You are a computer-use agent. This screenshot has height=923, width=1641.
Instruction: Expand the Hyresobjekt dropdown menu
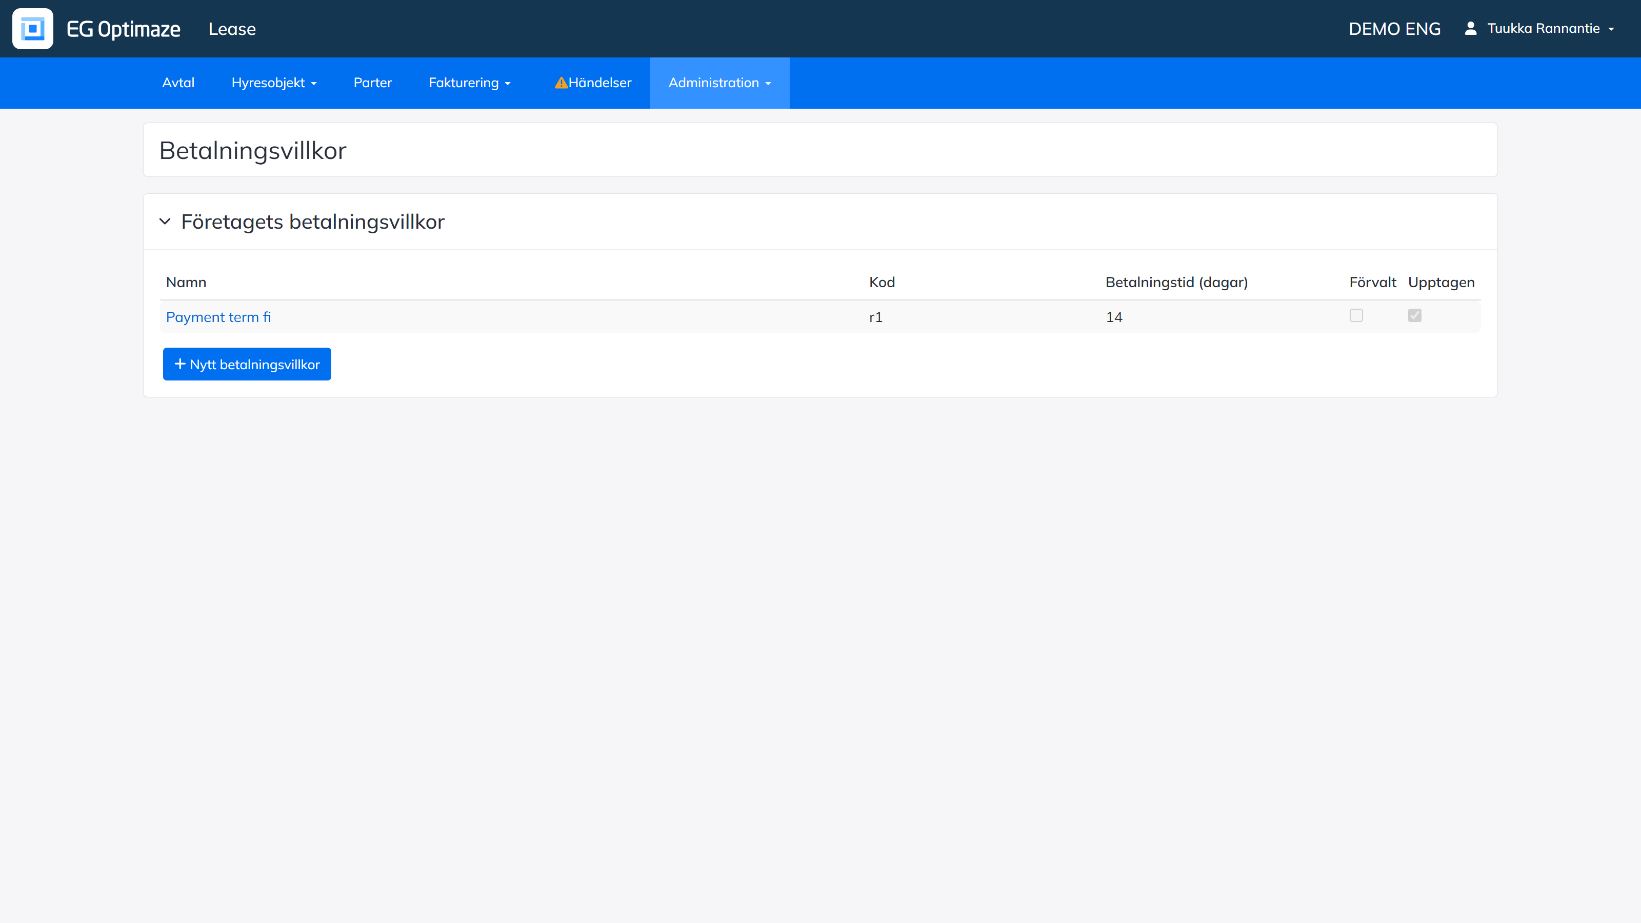[x=274, y=83]
